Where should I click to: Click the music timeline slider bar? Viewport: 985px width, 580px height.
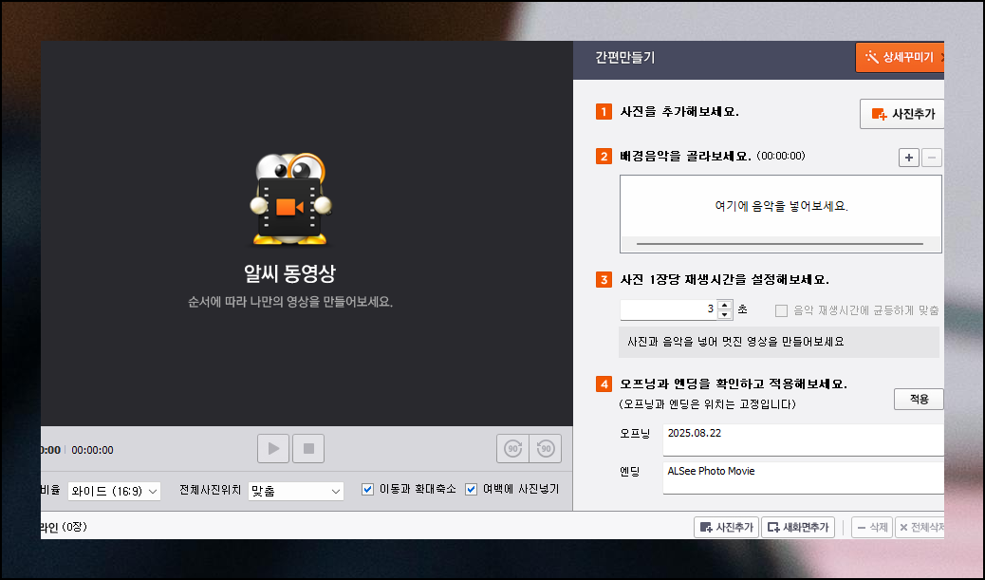tap(780, 244)
